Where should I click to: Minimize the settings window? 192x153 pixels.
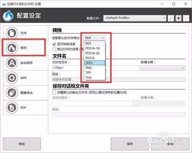[162, 4]
